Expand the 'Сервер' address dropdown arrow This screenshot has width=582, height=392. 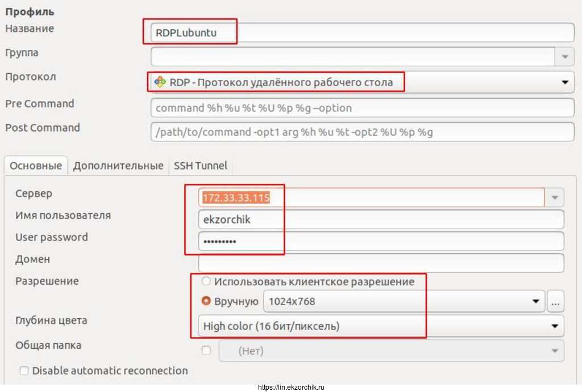(x=554, y=198)
